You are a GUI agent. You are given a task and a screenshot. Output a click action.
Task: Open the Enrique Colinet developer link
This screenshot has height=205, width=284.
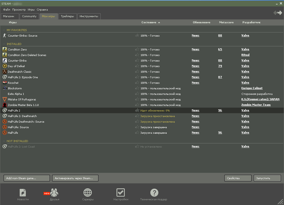tap(252, 88)
